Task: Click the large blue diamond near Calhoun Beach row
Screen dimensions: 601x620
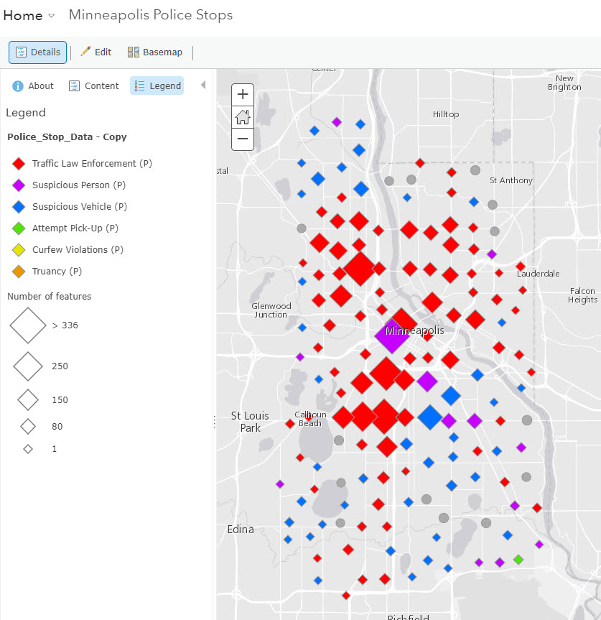Action: pos(430,417)
